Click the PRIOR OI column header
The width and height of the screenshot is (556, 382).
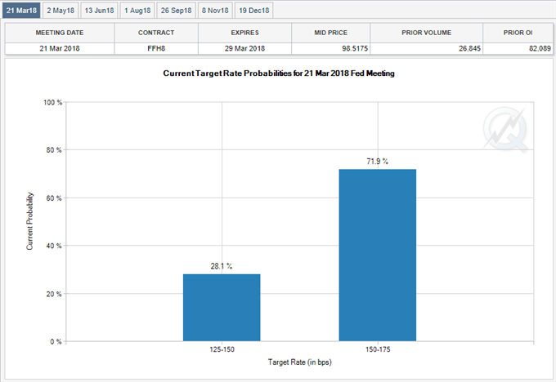(518, 33)
